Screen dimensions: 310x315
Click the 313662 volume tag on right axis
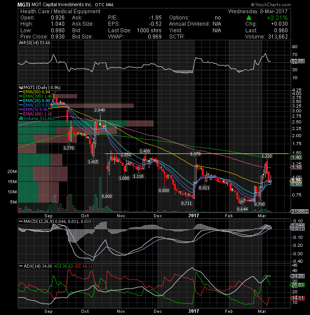[x=299, y=211]
